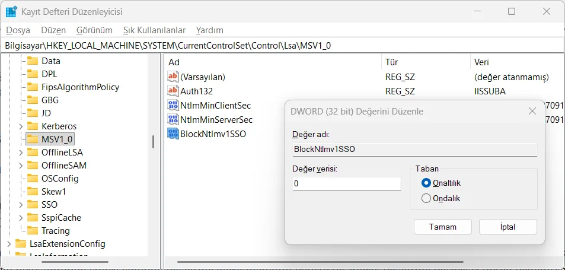Maximize the Registry Editor window
565x270 pixels.
point(511,11)
